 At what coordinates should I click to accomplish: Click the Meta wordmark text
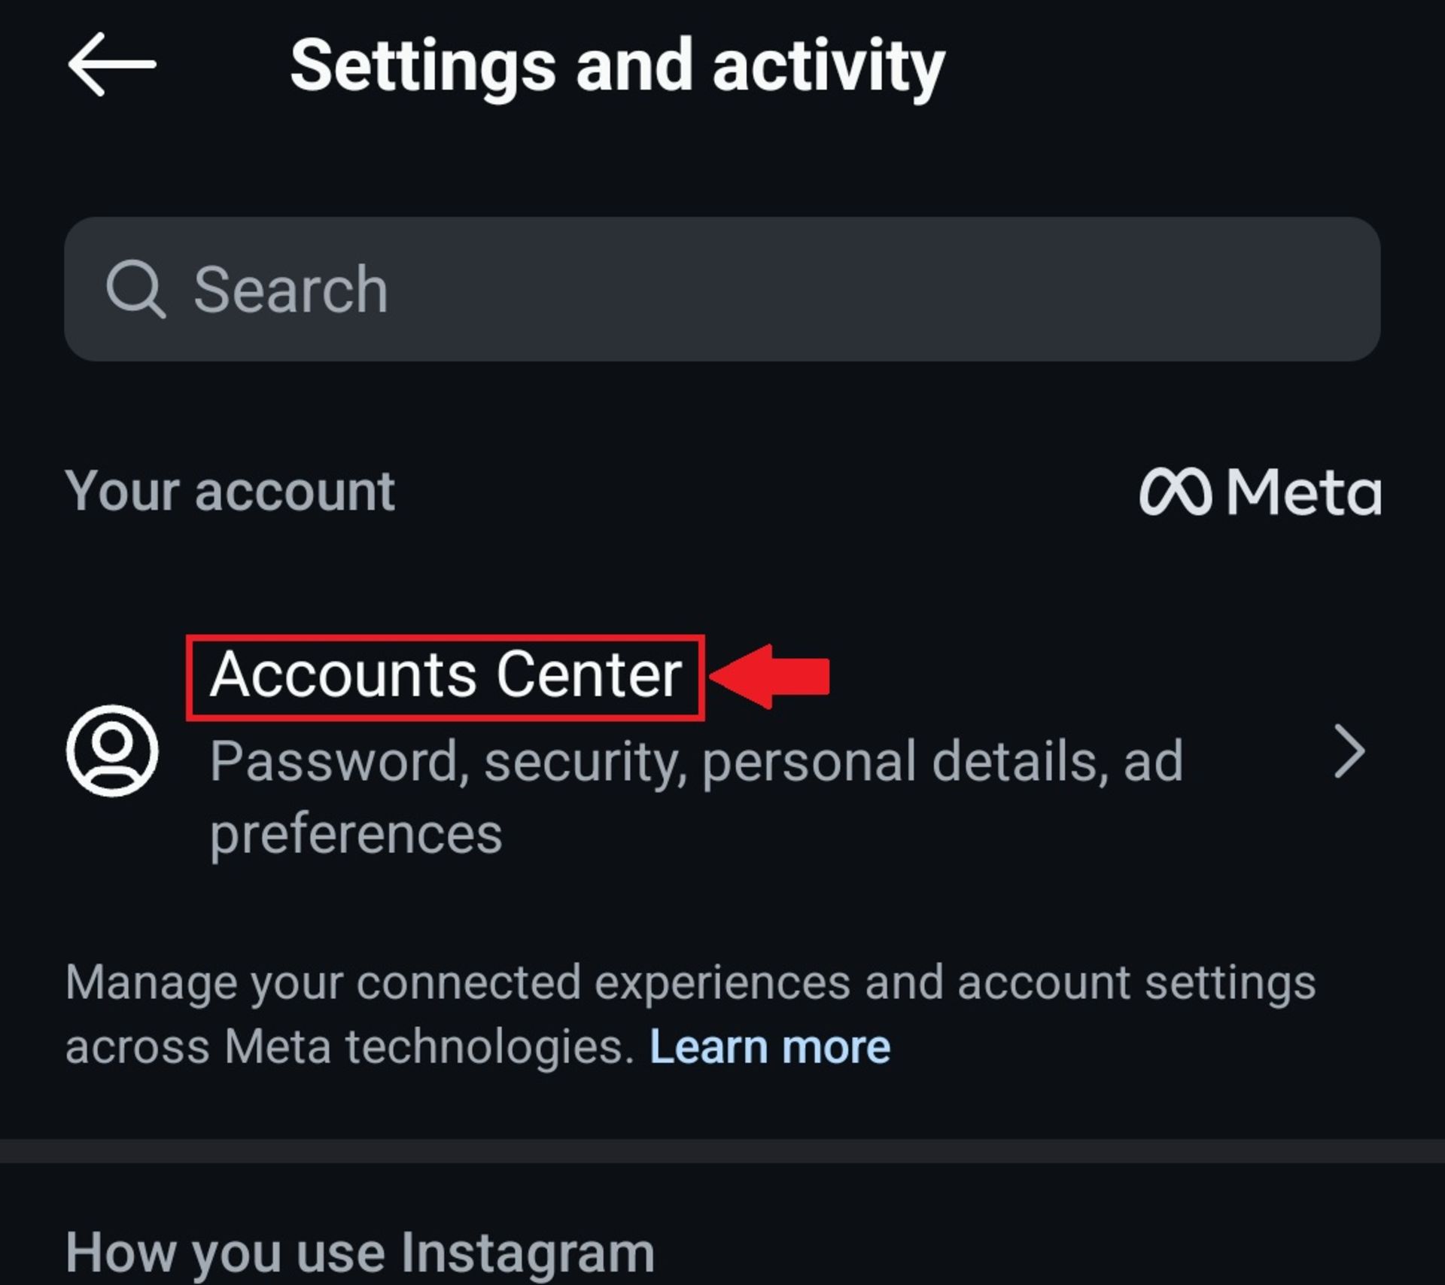click(x=1304, y=492)
